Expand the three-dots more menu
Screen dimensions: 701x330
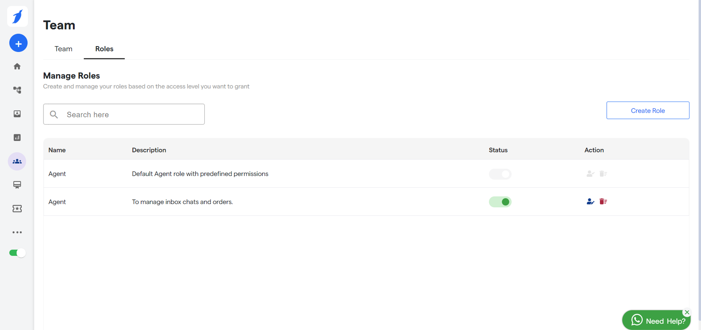[x=17, y=232]
